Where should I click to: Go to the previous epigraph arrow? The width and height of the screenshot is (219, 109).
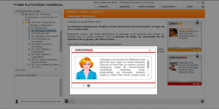click(x=198, y=101)
